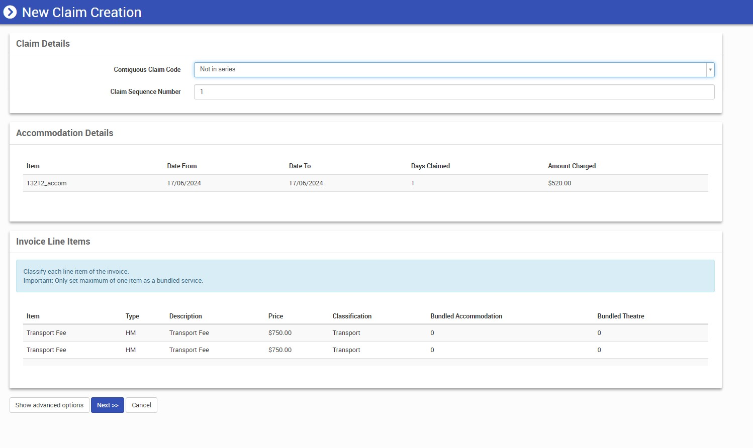The height and width of the screenshot is (448, 753).
Task: Show advanced options
Action: pyautogui.click(x=49, y=405)
